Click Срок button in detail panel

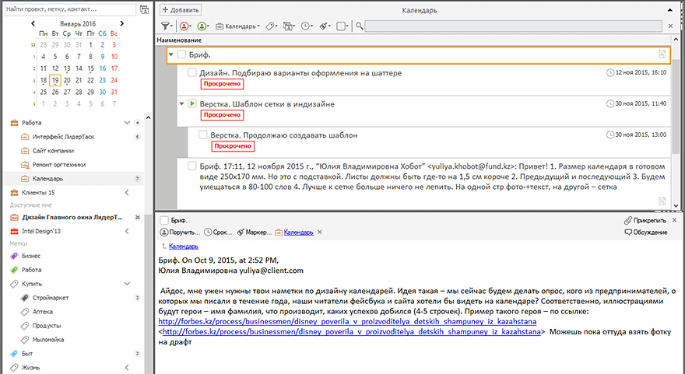[218, 232]
